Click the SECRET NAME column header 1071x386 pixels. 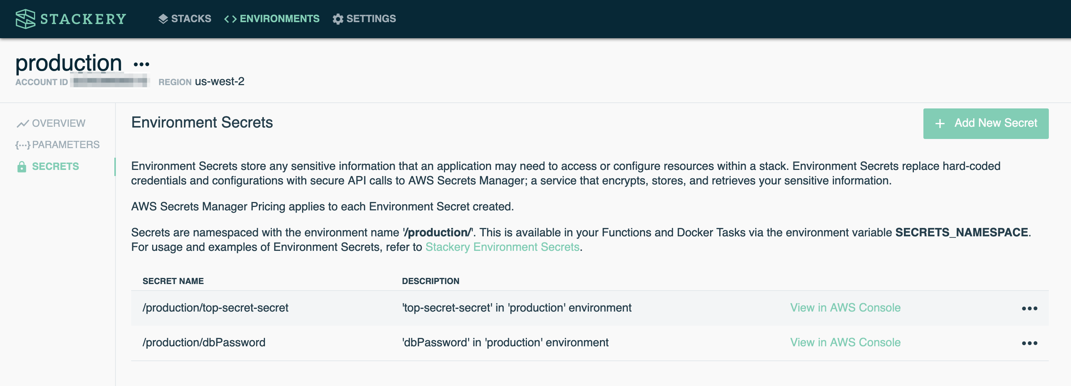(173, 281)
